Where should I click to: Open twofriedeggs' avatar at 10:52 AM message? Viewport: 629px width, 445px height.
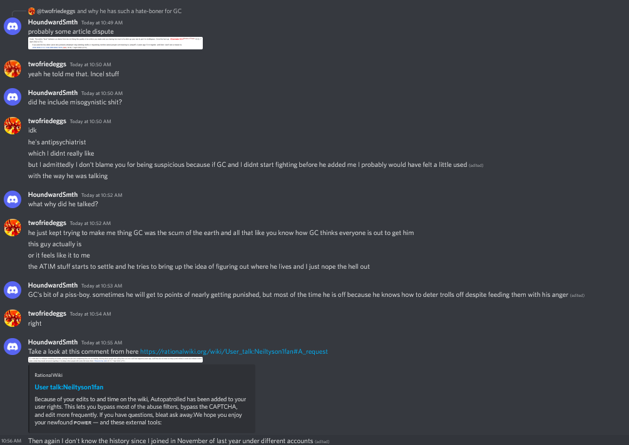pyautogui.click(x=13, y=227)
